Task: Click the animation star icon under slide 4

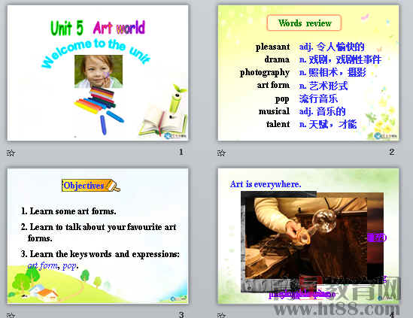Action: click(221, 315)
